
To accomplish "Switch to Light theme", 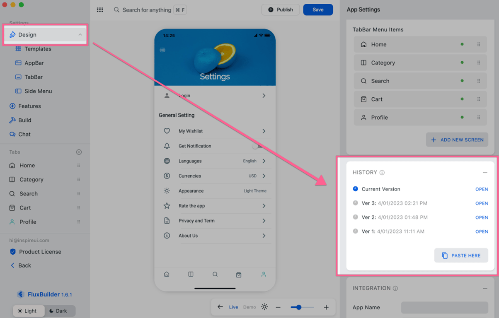I will click(x=29, y=311).
